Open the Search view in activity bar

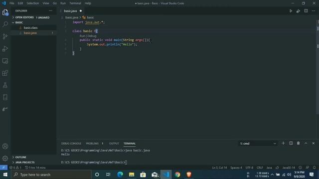coord(5,24)
